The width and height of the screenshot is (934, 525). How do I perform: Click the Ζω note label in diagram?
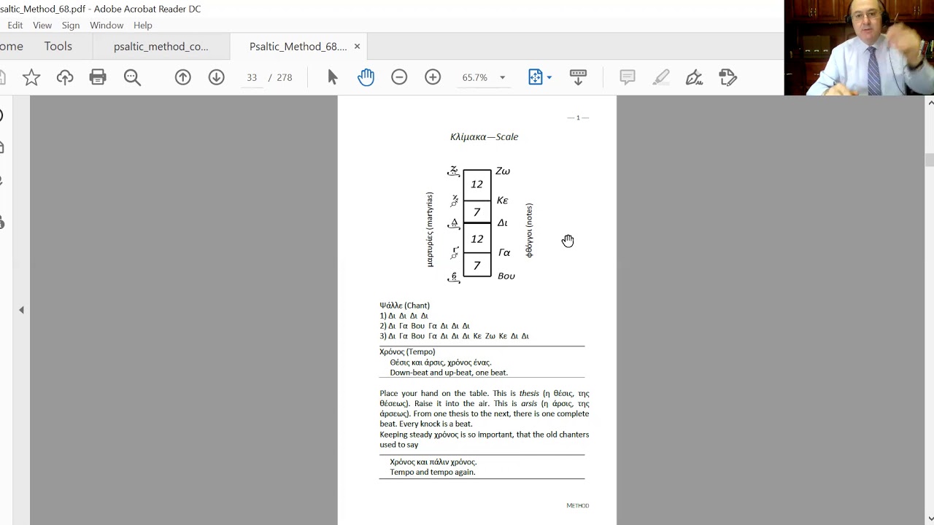(503, 171)
